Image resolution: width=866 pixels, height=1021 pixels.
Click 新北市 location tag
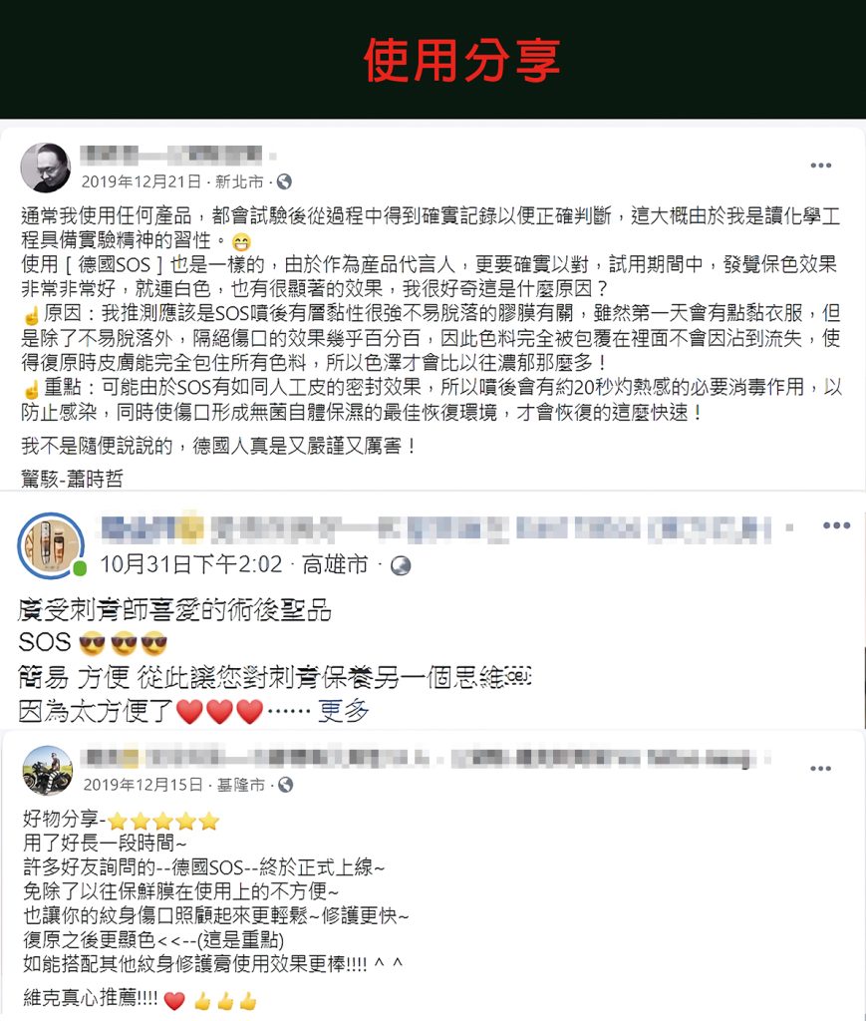[x=239, y=181]
